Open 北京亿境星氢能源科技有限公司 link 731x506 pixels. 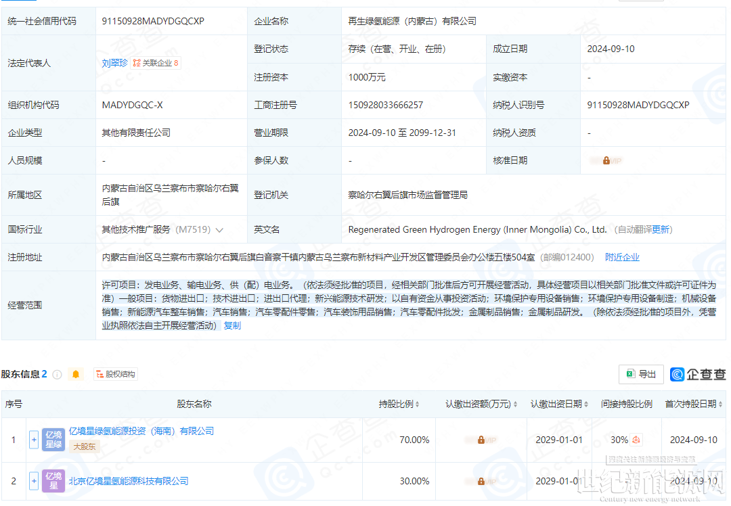(x=129, y=481)
